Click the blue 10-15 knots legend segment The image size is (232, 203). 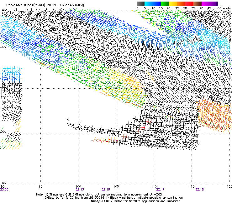point(157,4)
